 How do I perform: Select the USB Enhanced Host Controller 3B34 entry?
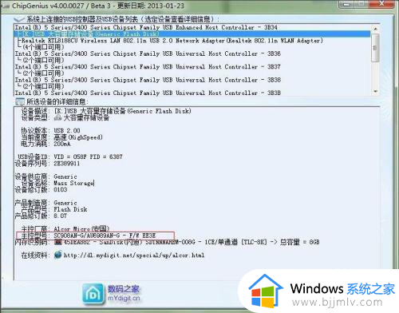[x=146, y=27]
